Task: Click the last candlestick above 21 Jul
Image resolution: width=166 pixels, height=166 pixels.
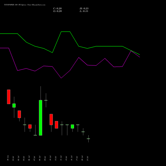Action: pos(88,139)
